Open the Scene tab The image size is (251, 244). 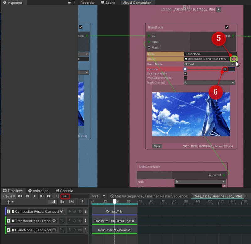[108, 3]
